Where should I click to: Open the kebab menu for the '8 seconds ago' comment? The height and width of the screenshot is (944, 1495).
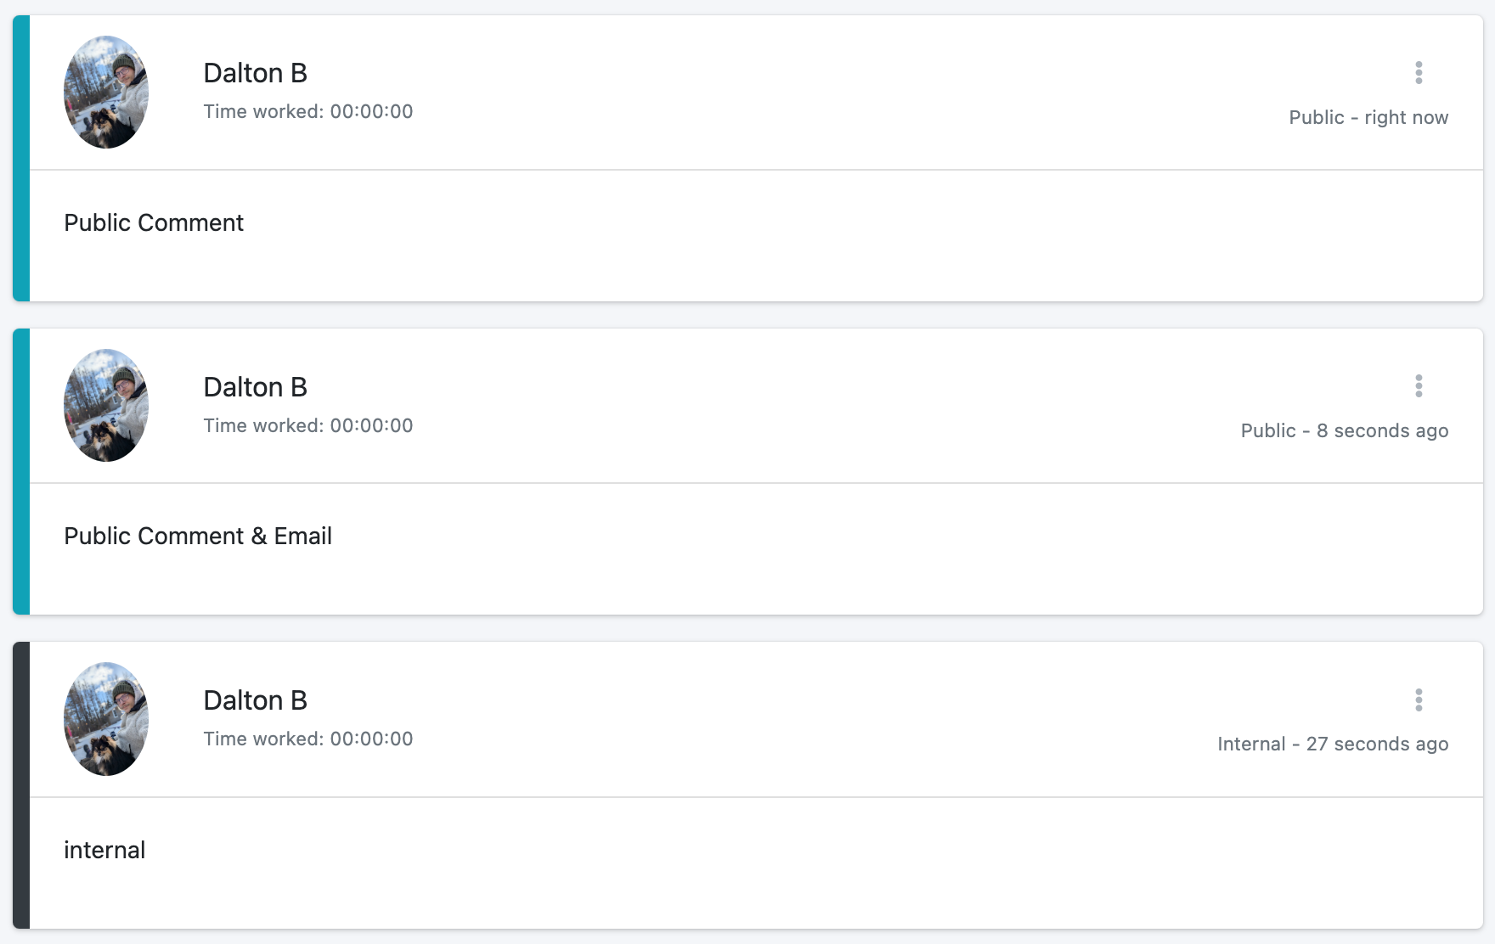1419,386
